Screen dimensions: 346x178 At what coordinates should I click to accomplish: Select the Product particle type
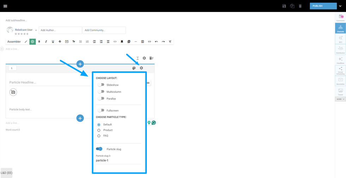(x=99, y=130)
